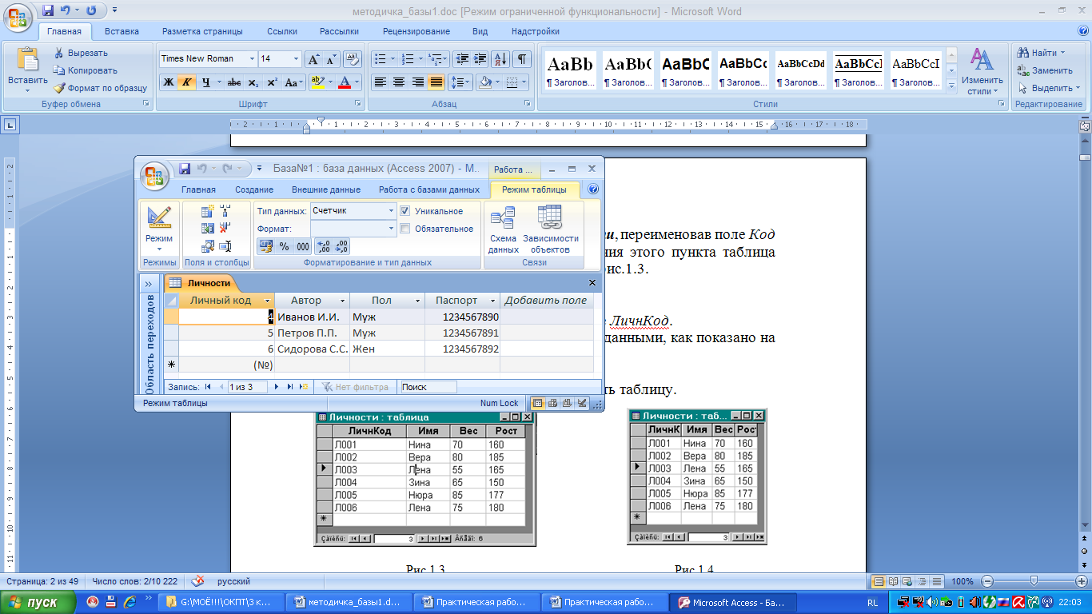1092x614 pixels.
Task: Create new record with starred arrow
Action: coord(303,387)
